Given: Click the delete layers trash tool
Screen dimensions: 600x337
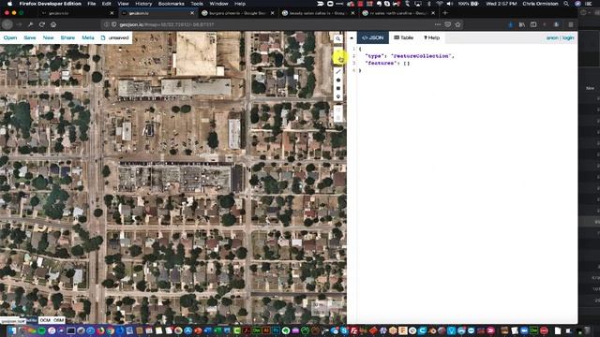Looking at the screenshot, I should click(x=337, y=118).
